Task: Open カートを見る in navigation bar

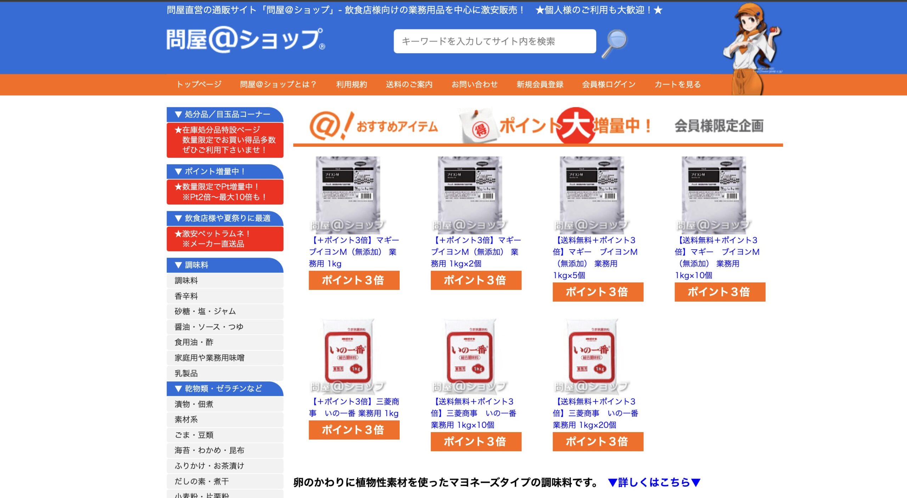Action: click(x=677, y=84)
